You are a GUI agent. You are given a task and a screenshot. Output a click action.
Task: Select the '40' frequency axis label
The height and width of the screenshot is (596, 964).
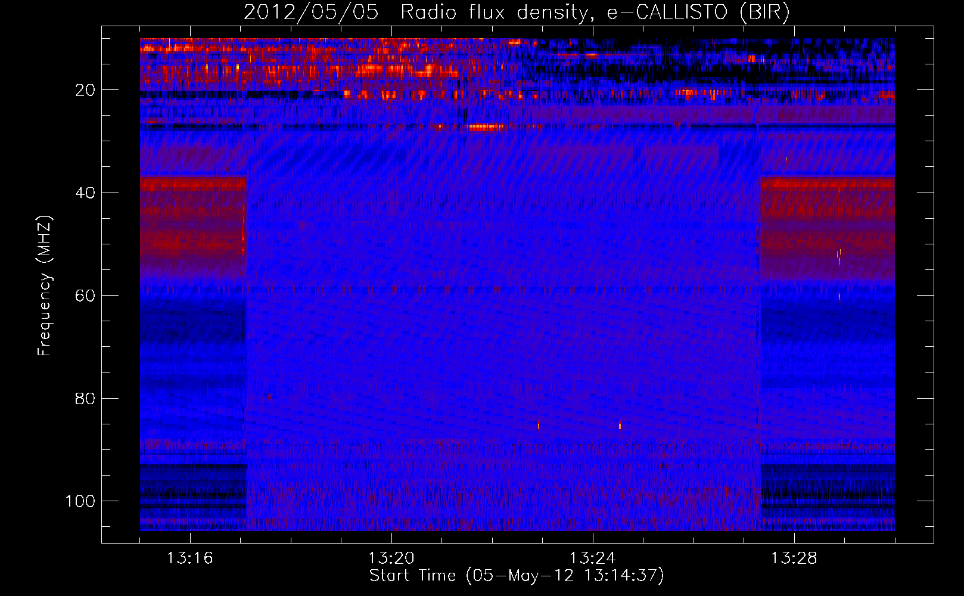pos(85,193)
